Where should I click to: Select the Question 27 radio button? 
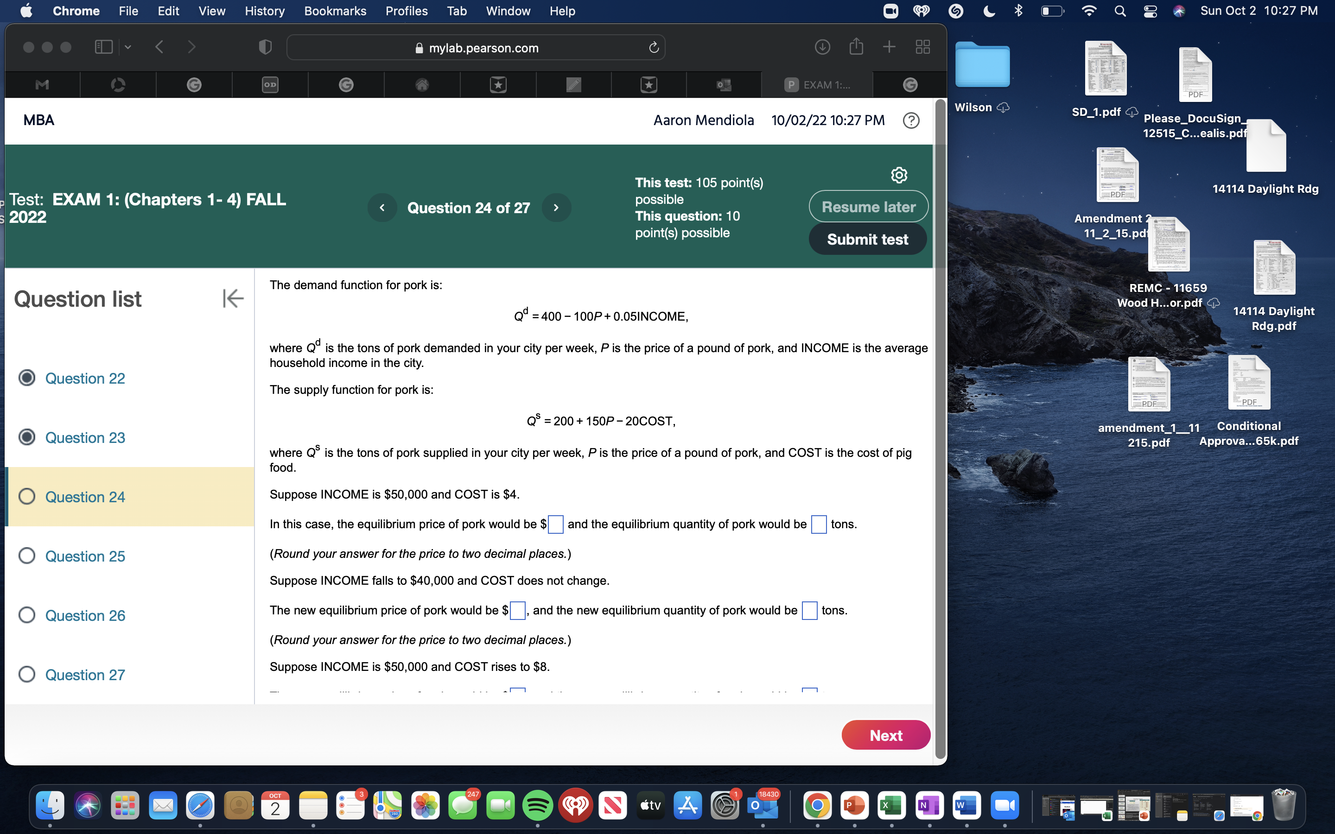pos(26,674)
